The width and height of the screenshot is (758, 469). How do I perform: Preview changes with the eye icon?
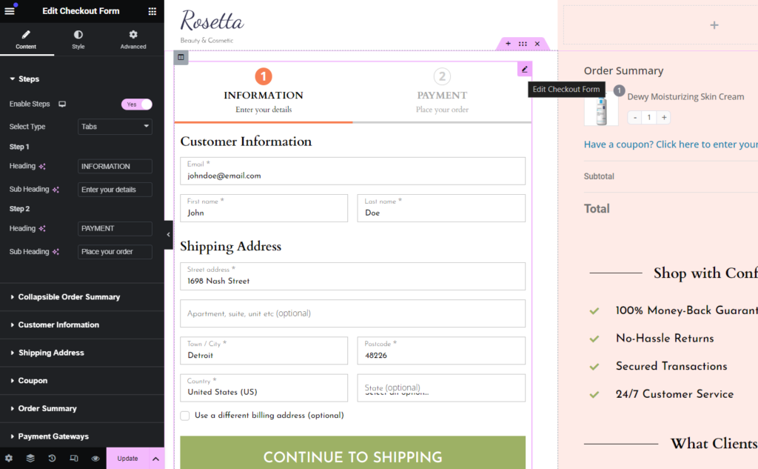coord(93,459)
